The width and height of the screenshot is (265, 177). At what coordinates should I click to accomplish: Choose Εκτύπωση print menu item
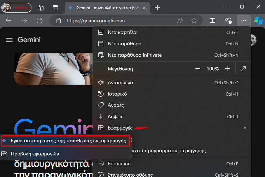[x=172, y=164]
